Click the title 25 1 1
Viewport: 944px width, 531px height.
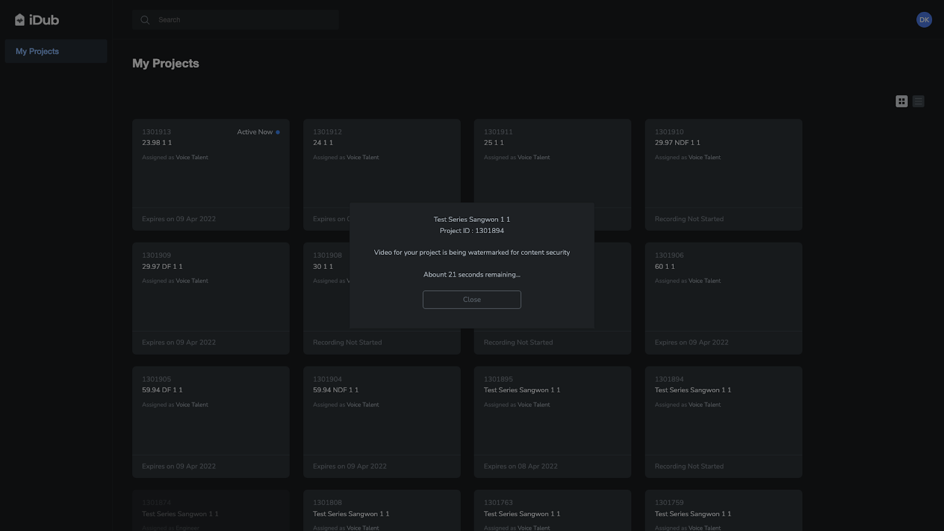494,143
